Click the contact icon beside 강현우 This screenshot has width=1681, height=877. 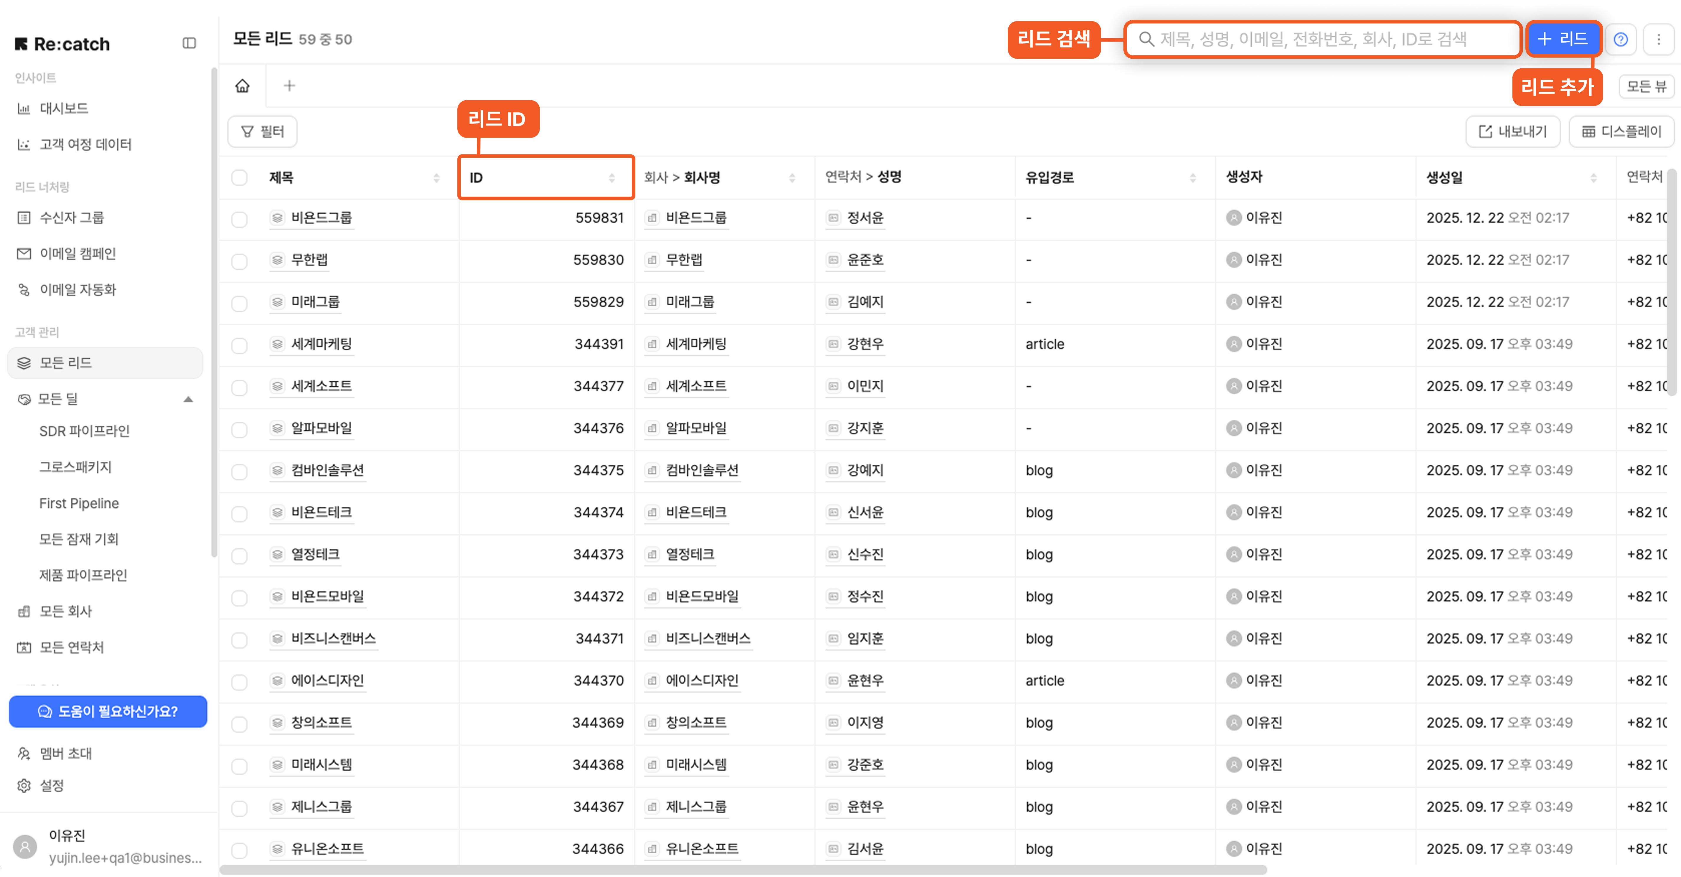pos(833,344)
